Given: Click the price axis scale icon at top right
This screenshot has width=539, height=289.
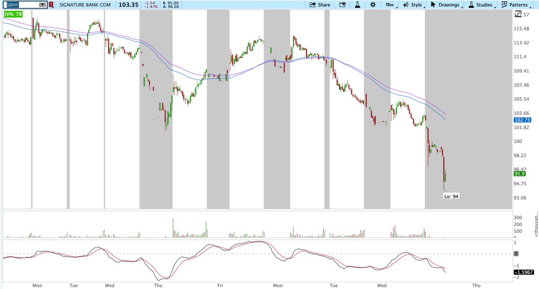Looking at the screenshot, I should [517, 14].
